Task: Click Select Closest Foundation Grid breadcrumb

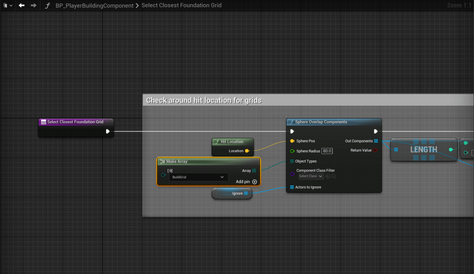Action: pos(181,6)
